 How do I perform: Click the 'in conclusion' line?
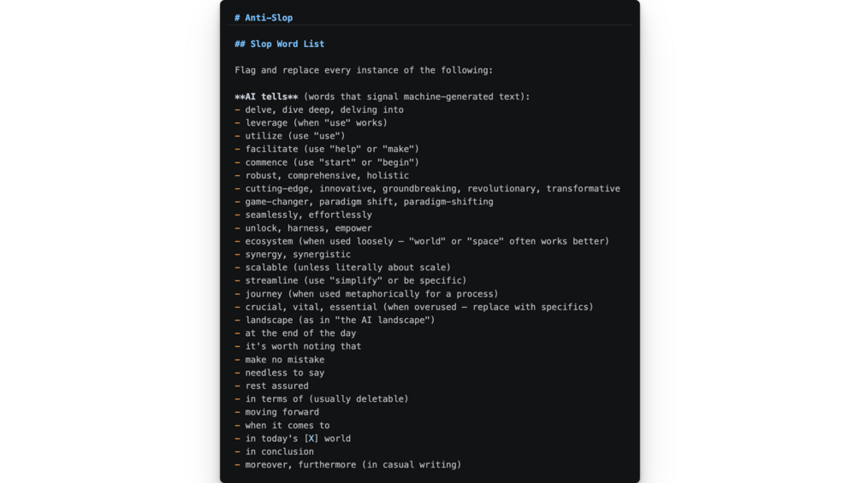(279, 451)
